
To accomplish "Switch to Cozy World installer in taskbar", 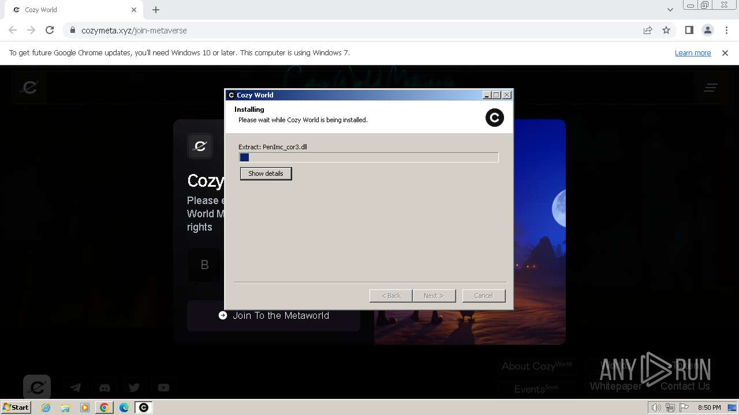I will pyautogui.click(x=144, y=408).
